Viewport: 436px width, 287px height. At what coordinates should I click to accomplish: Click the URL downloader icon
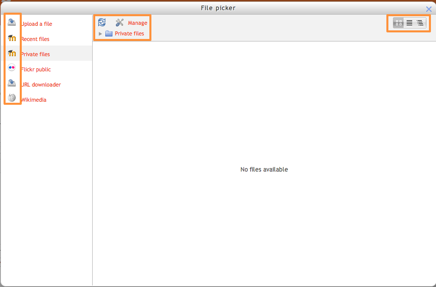click(12, 83)
